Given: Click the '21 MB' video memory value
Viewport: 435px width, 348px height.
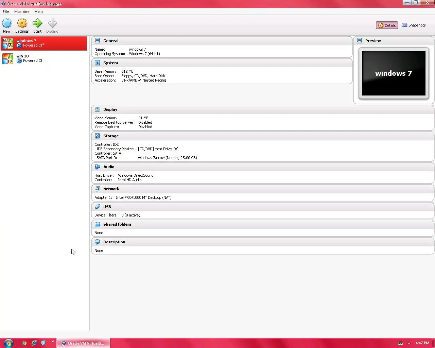Looking at the screenshot, I should pos(143,118).
